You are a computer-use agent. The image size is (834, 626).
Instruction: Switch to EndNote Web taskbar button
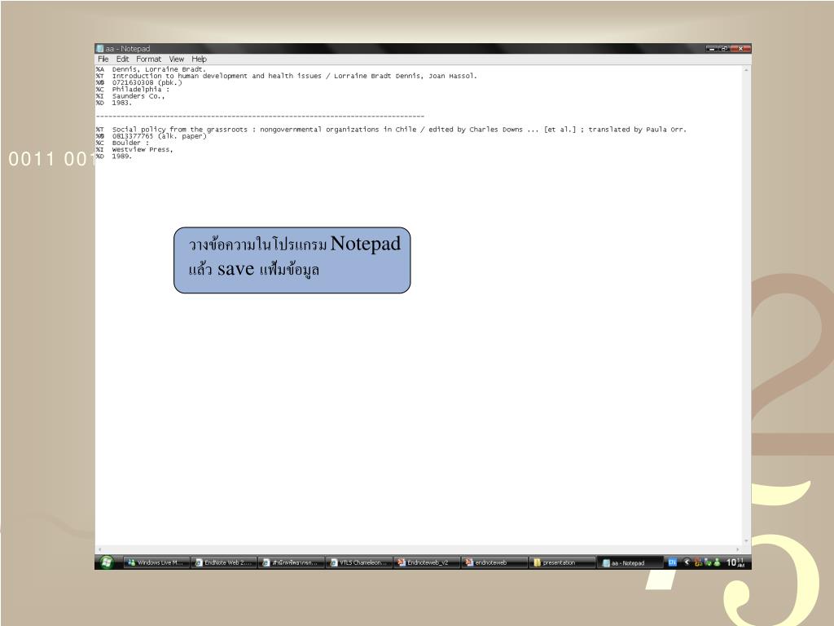(x=224, y=562)
